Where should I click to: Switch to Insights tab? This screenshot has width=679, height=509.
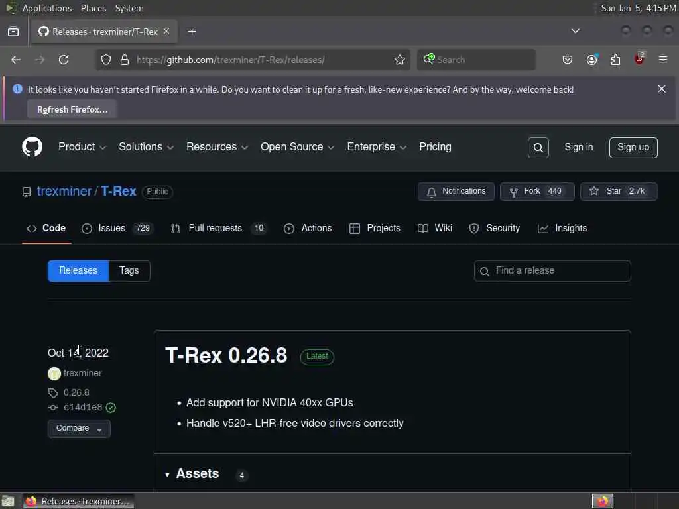[562, 228]
